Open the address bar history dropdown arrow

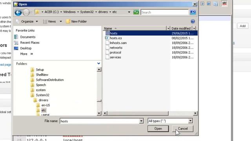[129, 12]
